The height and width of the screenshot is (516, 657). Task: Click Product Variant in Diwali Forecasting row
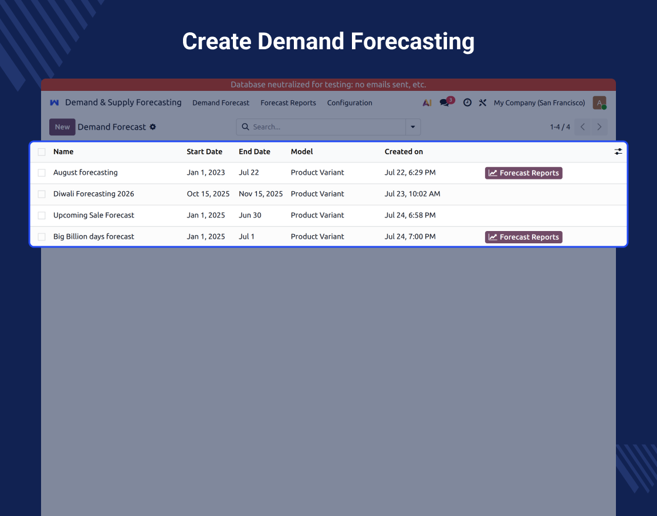pos(317,194)
